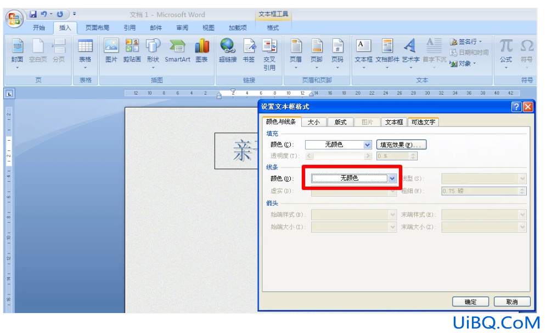Open the 格式 text box tools tab
Screen dimensions: 546x336
click(x=273, y=28)
